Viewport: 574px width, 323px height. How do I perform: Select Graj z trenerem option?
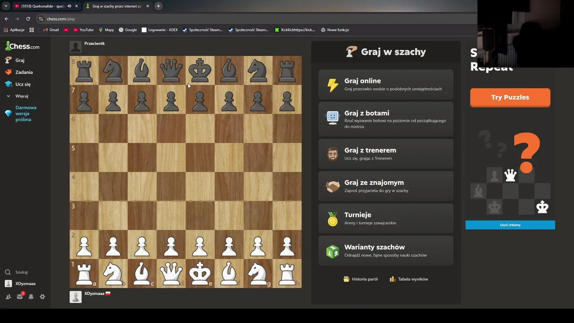pyautogui.click(x=386, y=154)
